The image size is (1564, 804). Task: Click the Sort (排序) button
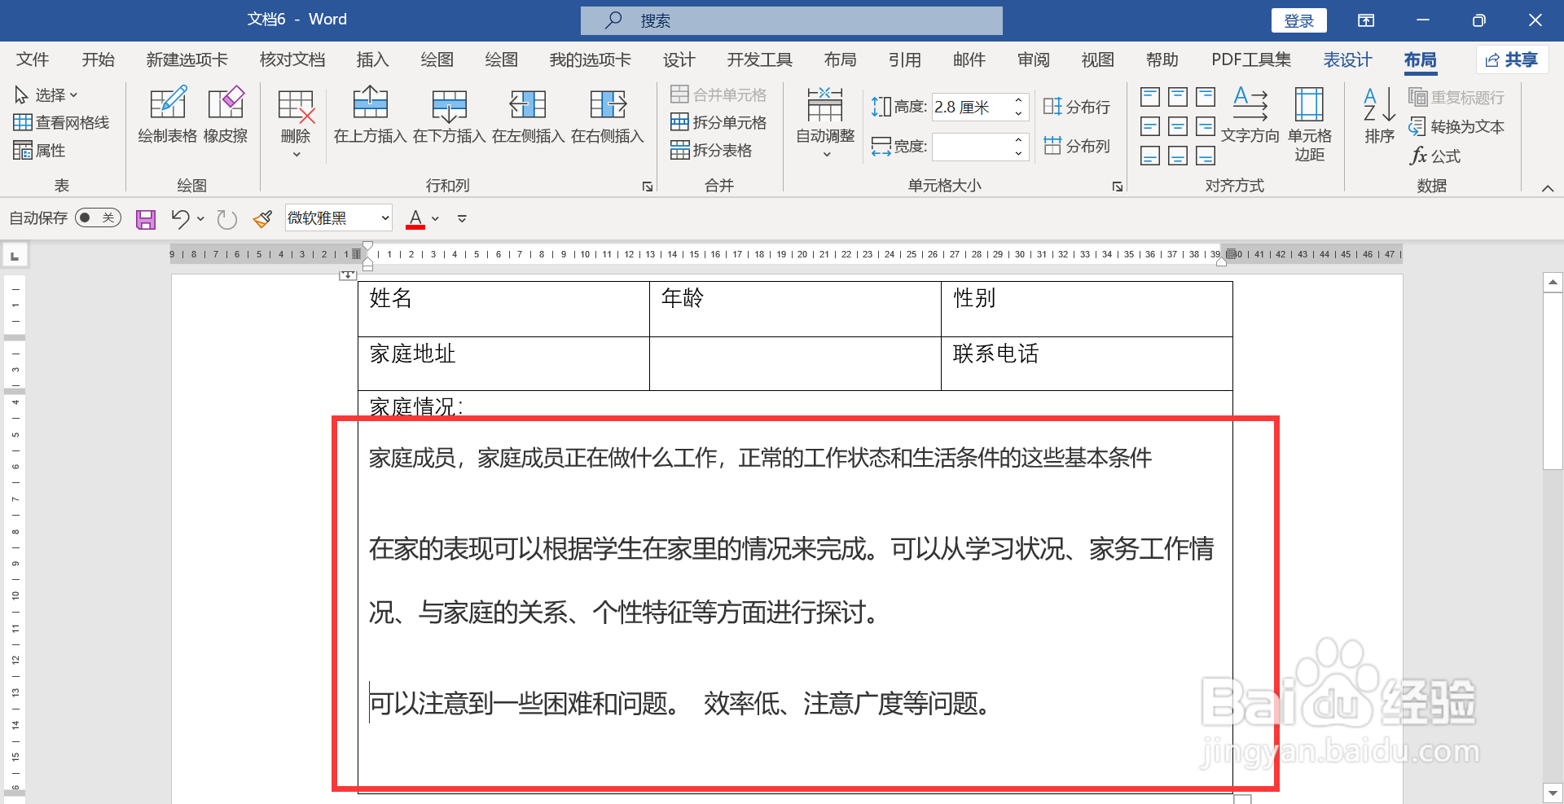click(x=1380, y=115)
